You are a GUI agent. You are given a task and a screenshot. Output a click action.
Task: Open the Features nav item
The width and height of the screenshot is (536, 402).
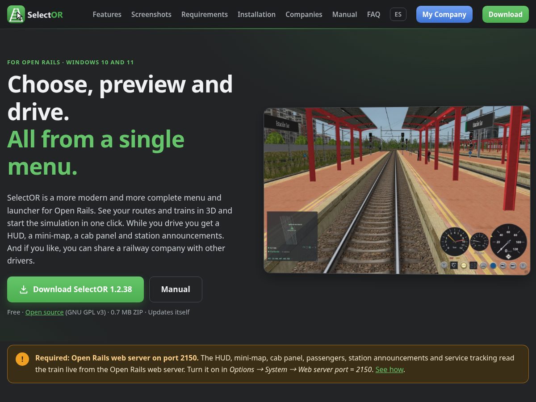click(107, 14)
